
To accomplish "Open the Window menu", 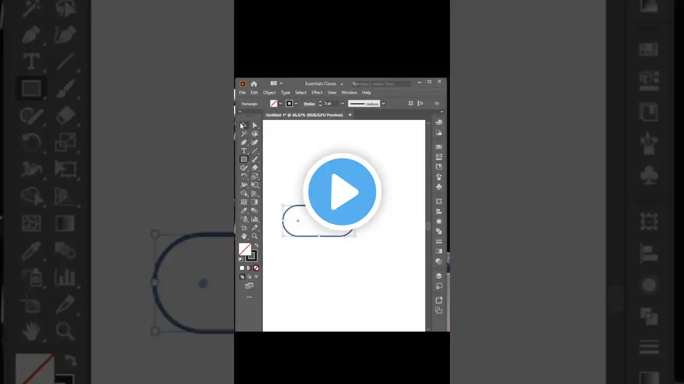I will coord(349,92).
